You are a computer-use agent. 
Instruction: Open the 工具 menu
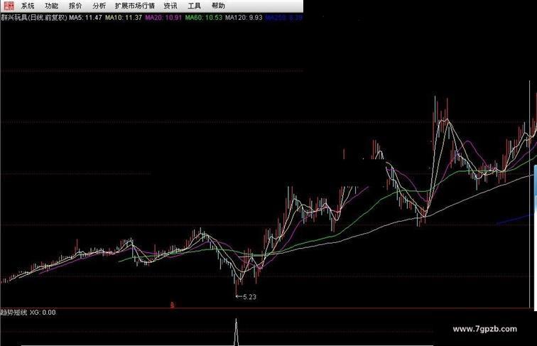[194, 6]
